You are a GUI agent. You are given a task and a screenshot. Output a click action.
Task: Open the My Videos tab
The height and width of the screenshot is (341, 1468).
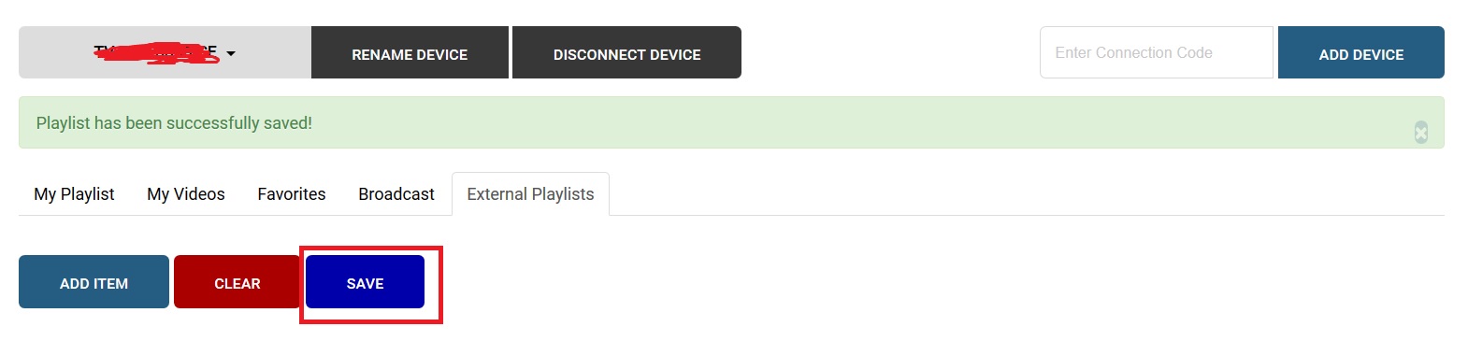[186, 193]
